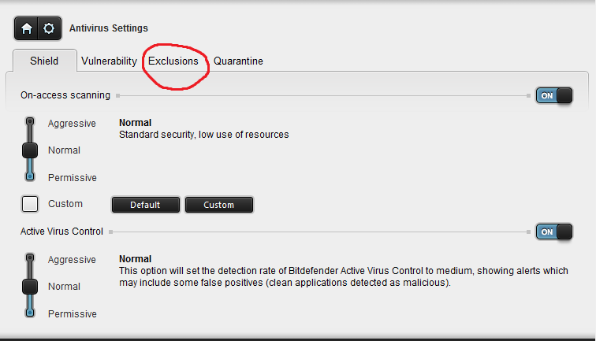Click the Antivirus Settings title
Screen dimensions: 596x341
click(109, 28)
